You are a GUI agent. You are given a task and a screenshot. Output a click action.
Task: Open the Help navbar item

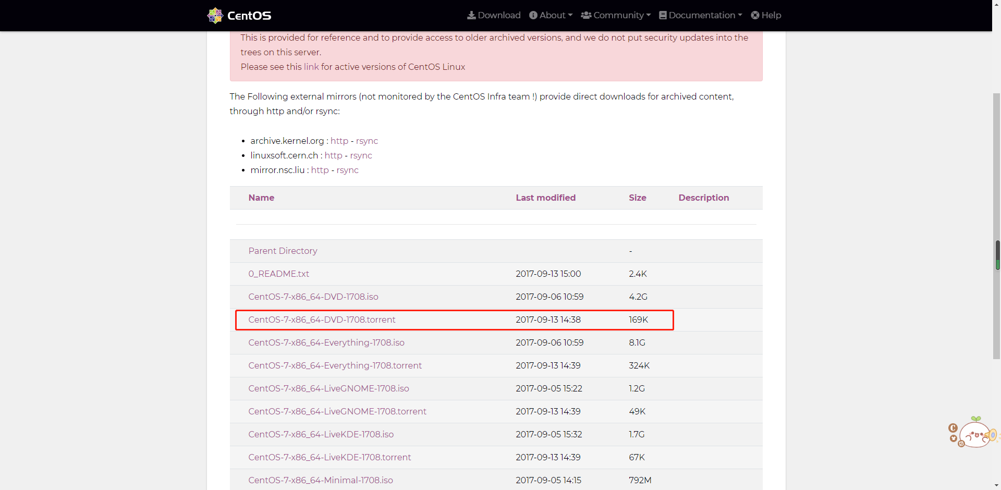[x=766, y=15]
